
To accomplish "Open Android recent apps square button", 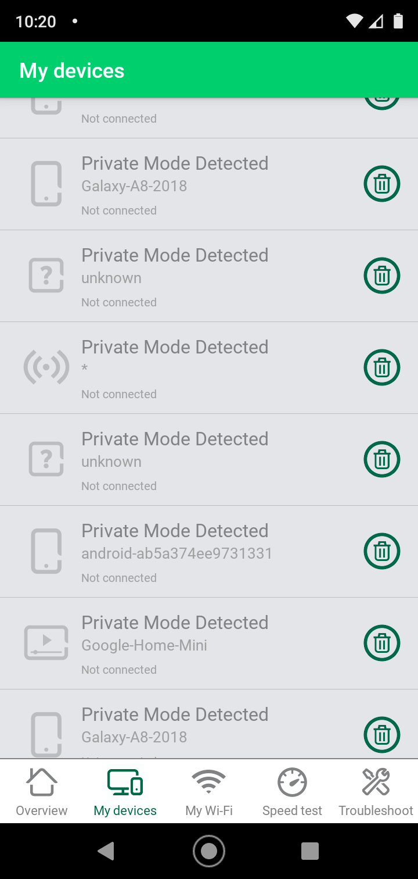I will [311, 851].
